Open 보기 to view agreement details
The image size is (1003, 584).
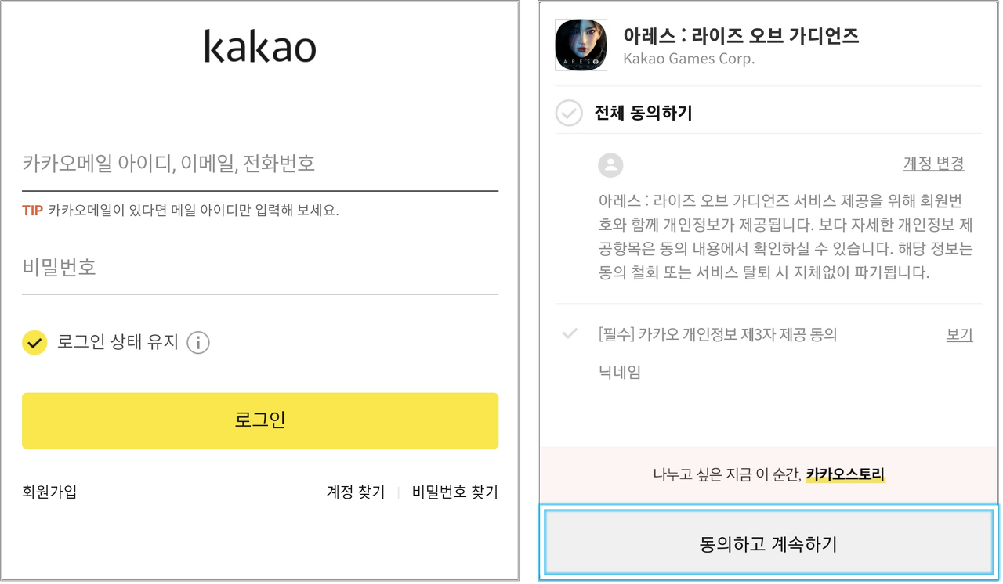coord(959,334)
